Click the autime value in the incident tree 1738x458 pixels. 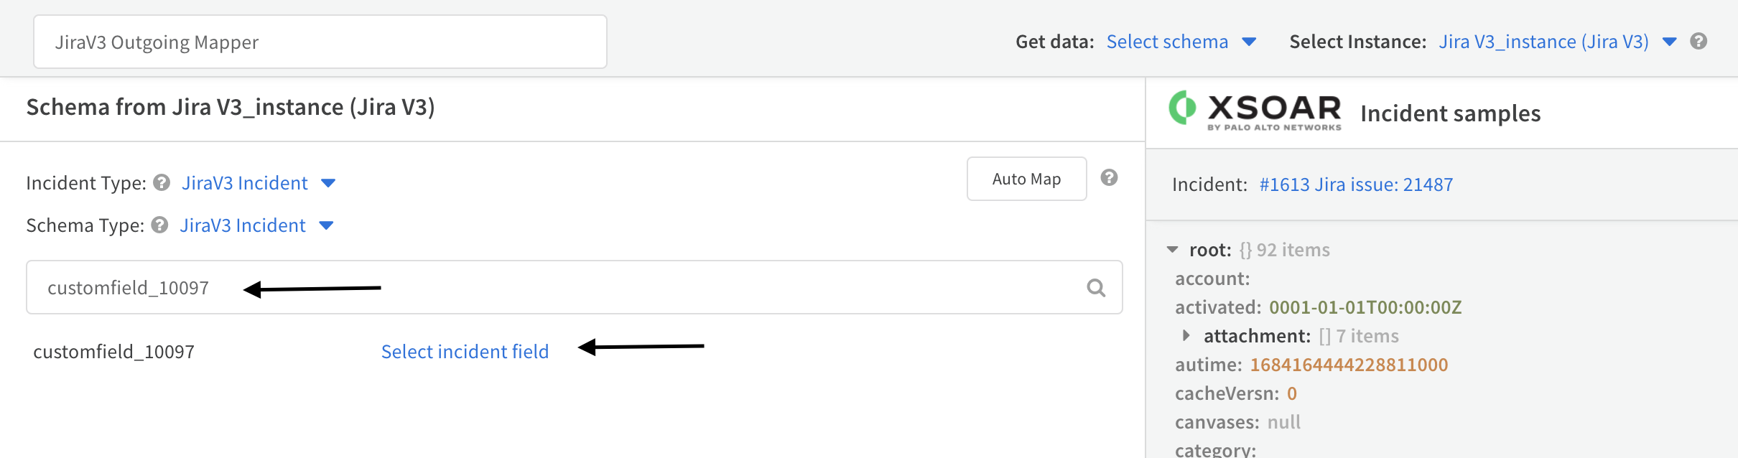1349,365
